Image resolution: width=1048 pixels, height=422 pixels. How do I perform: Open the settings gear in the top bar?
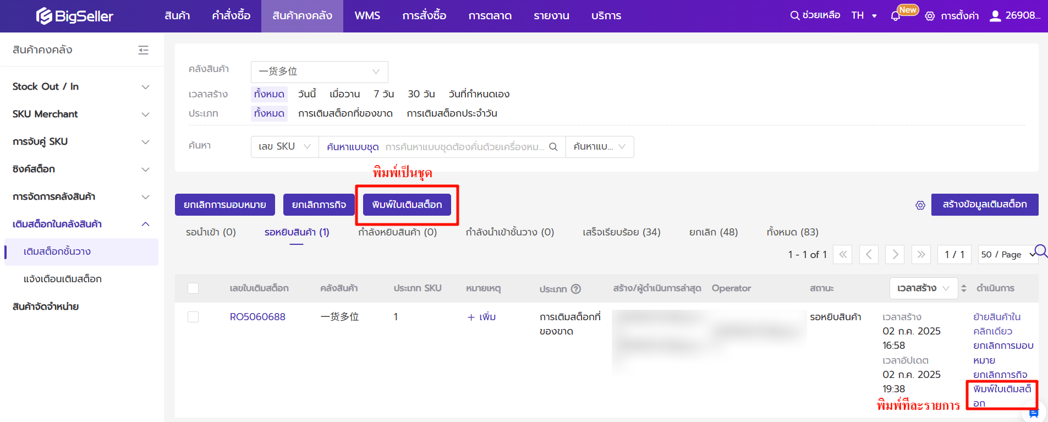930,16
